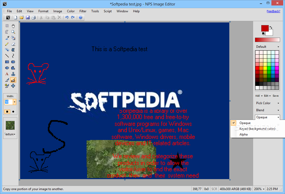Select the straight line tool
The width and height of the screenshot is (285, 194).
tap(7, 56)
